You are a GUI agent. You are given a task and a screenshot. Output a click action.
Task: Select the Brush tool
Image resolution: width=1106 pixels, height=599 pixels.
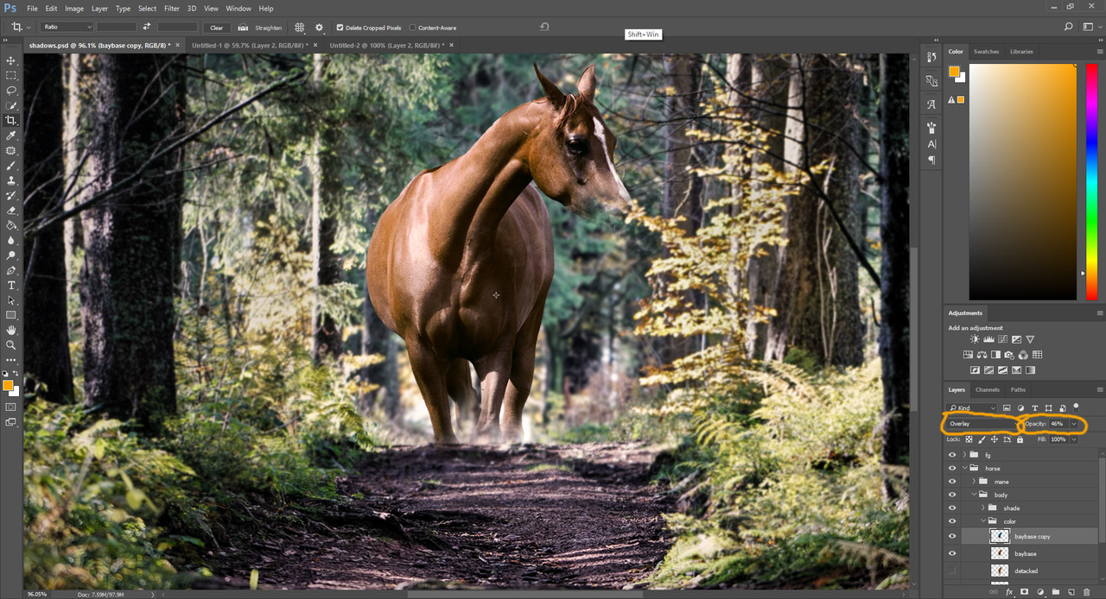(11, 165)
